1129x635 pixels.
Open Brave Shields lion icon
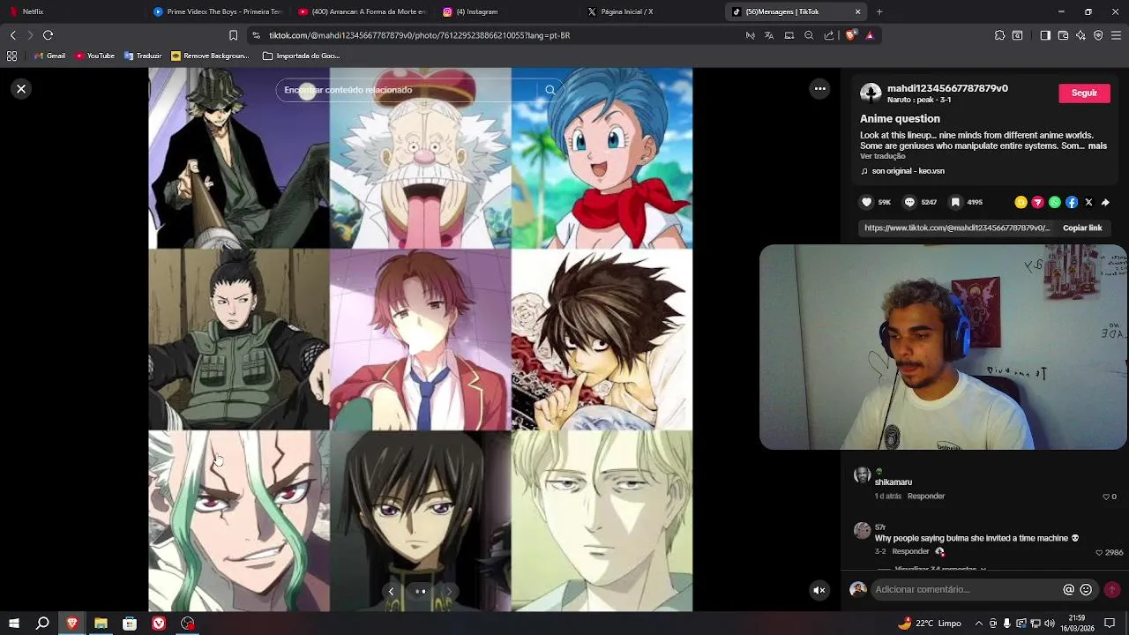(850, 35)
